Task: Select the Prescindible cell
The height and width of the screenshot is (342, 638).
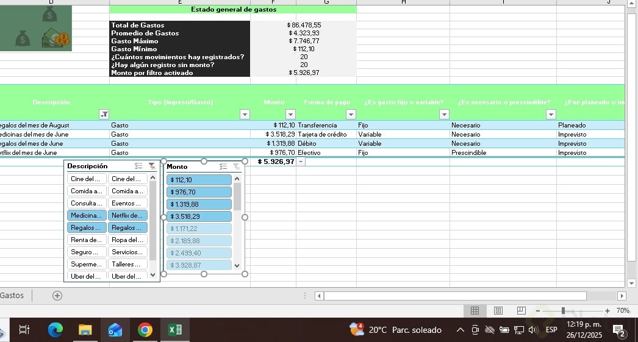Action: pos(503,152)
